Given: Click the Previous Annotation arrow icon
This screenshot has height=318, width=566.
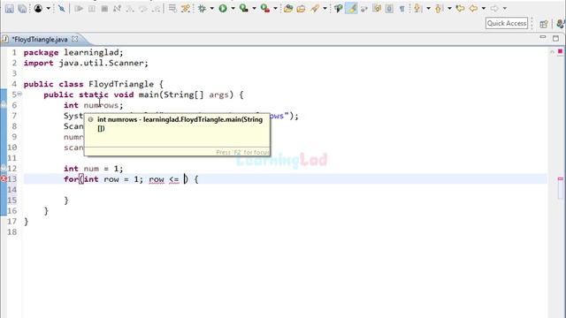Looking at the screenshot, I should click(x=439, y=8).
